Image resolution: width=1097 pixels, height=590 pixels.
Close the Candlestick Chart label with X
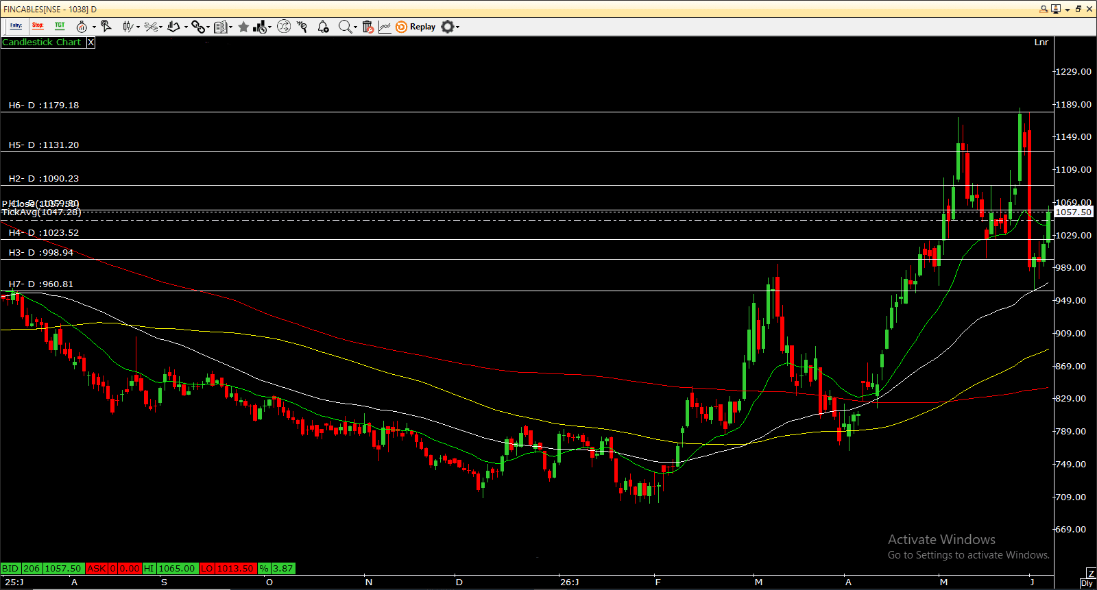91,42
